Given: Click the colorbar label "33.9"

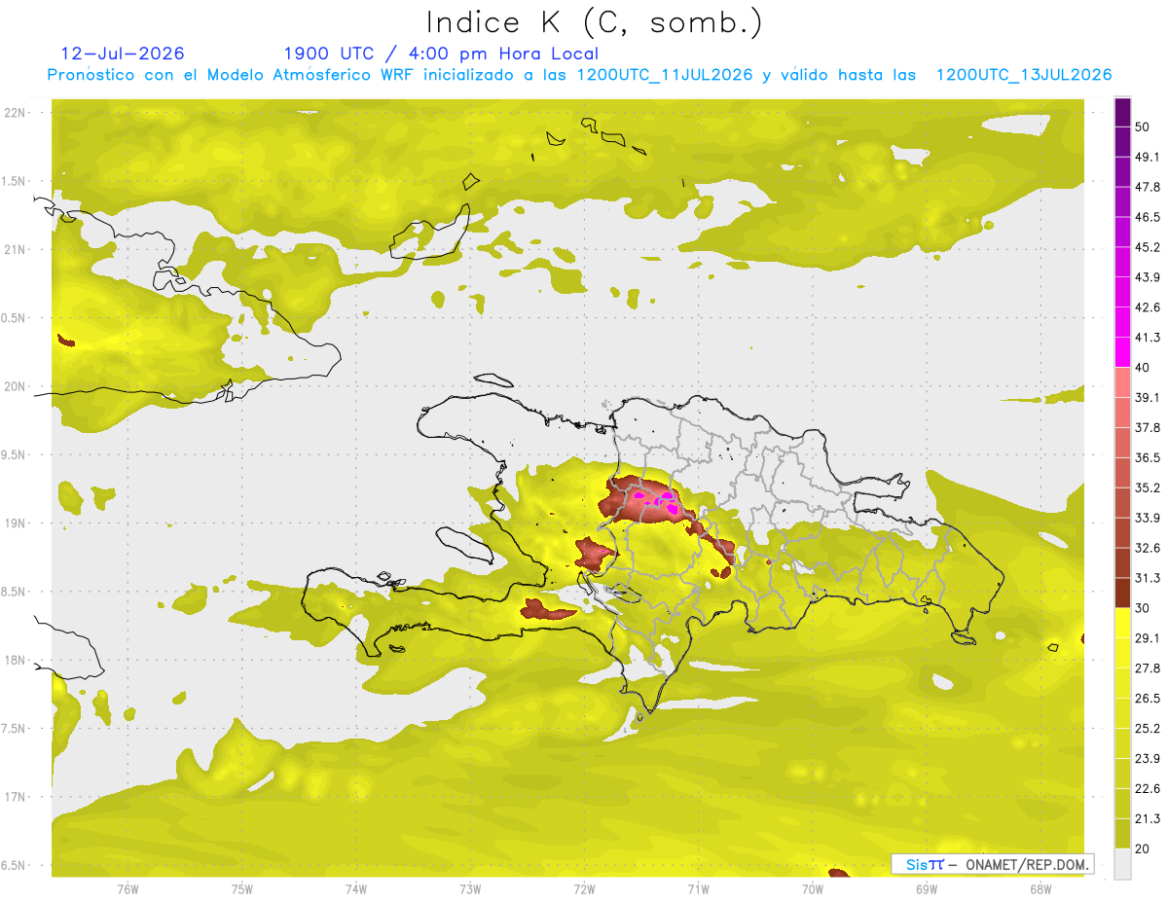Looking at the screenshot, I should pos(1148,518).
